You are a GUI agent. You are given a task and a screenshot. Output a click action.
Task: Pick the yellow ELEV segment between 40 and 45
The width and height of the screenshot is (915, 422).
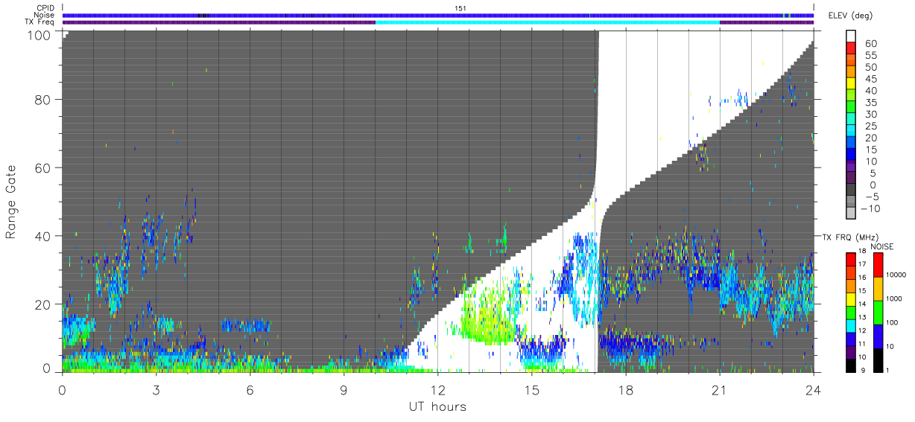click(x=852, y=85)
